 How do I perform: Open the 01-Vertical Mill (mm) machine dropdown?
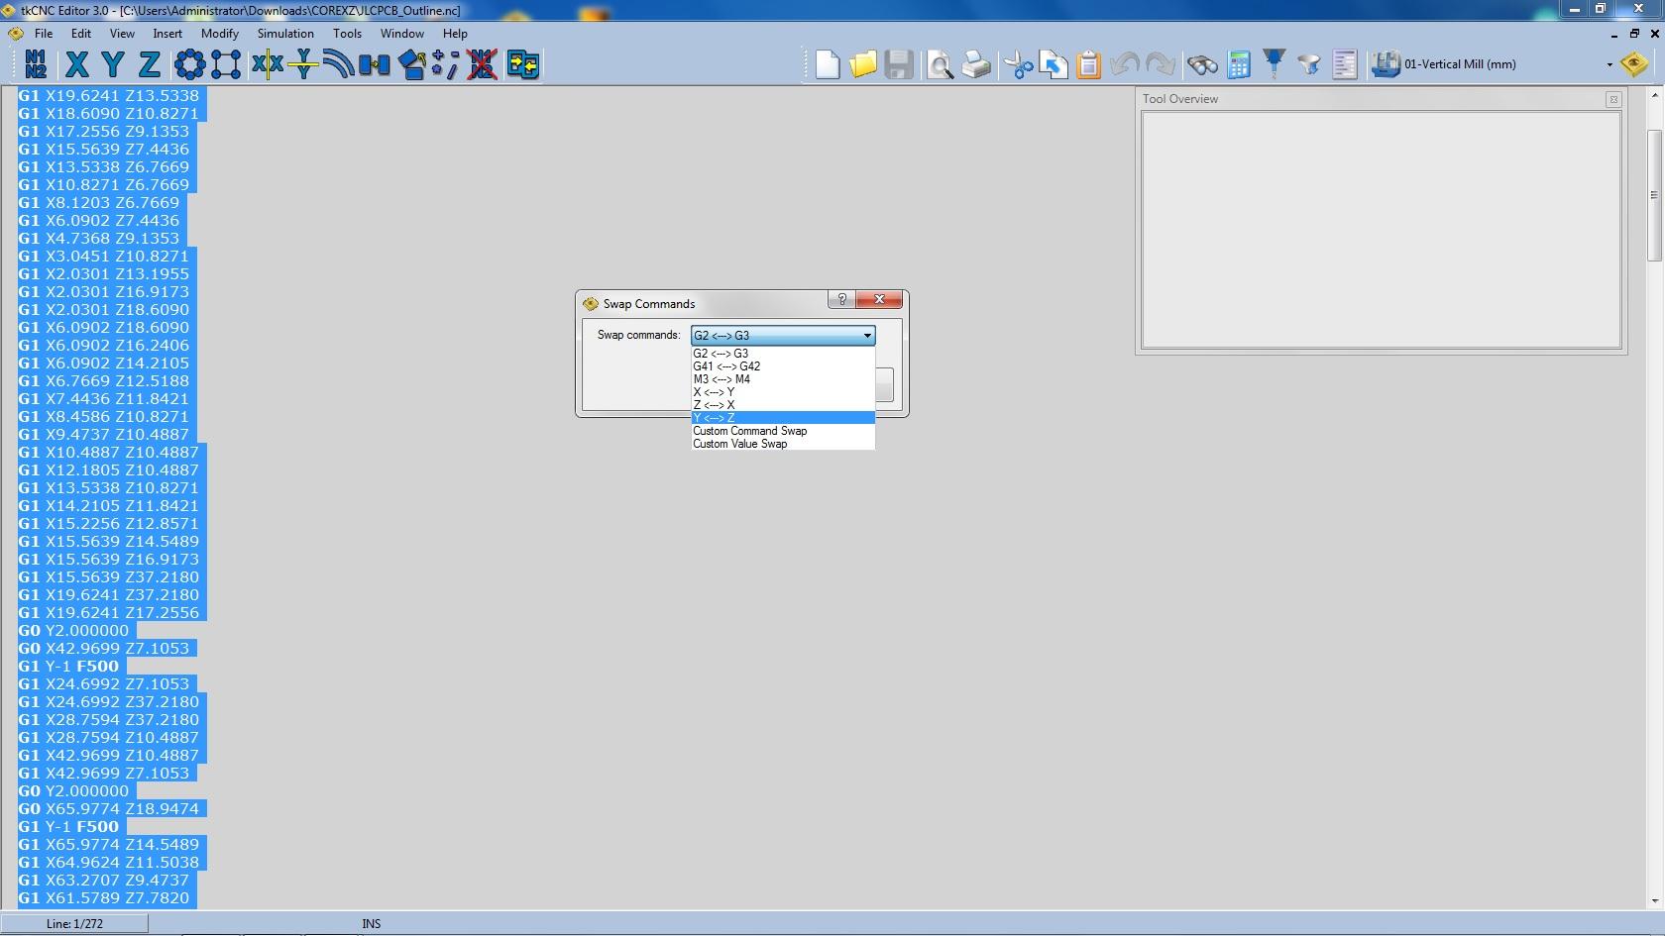pyautogui.click(x=1609, y=65)
